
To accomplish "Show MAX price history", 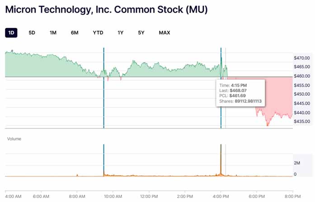I will (x=165, y=32).
